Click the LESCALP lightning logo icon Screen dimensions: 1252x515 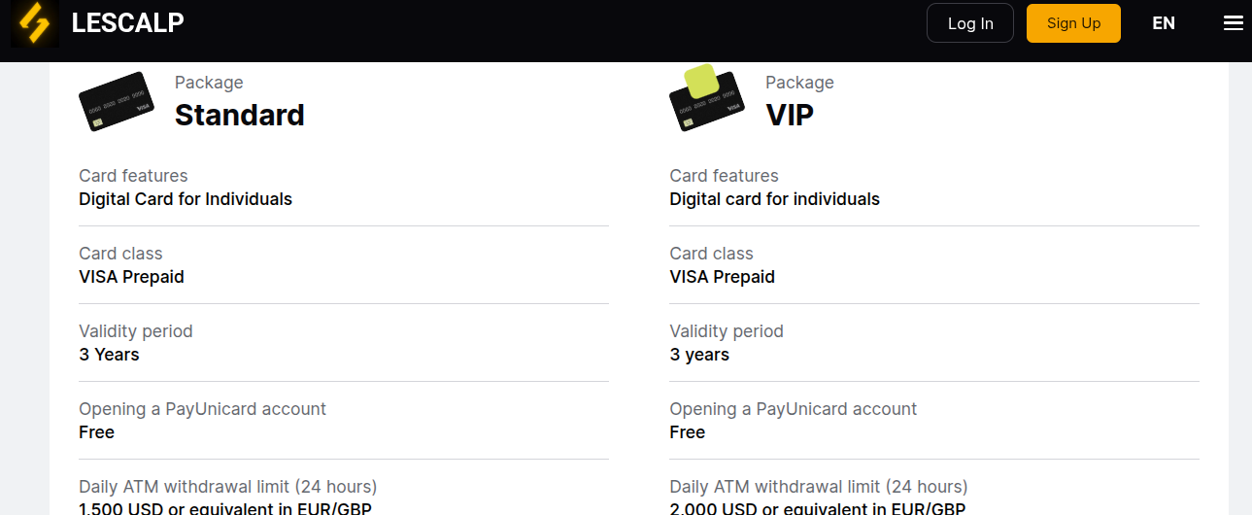pos(35,23)
